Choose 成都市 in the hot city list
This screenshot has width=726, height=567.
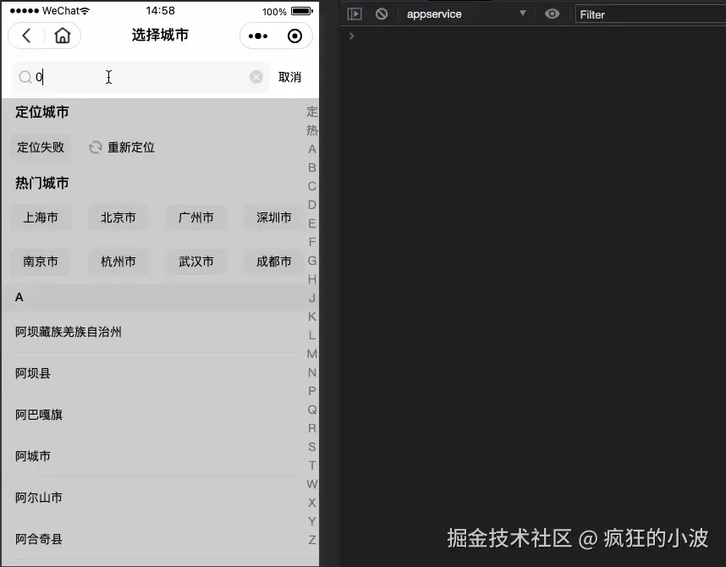tap(272, 261)
